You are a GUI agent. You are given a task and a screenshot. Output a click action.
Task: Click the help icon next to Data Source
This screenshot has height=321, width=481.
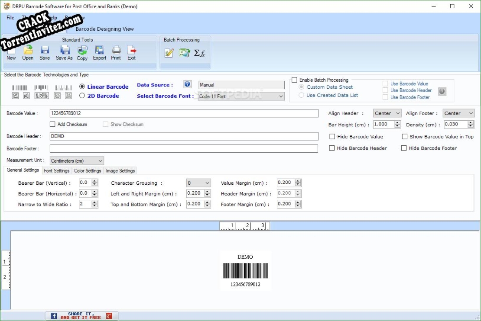pyautogui.click(x=187, y=84)
